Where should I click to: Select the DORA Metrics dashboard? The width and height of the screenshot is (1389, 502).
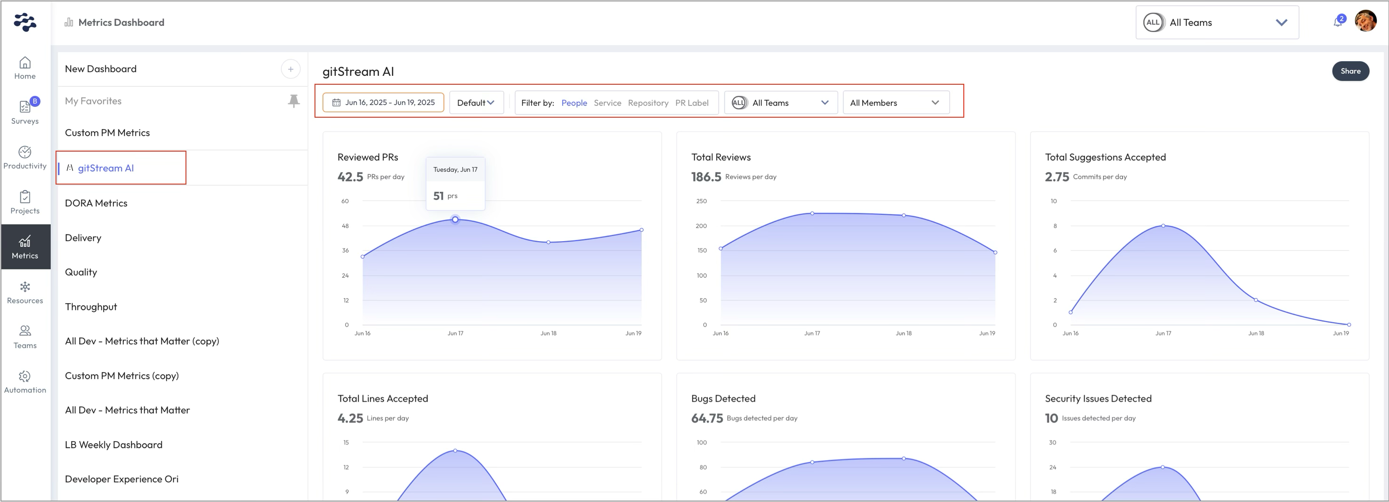tap(96, 203)
